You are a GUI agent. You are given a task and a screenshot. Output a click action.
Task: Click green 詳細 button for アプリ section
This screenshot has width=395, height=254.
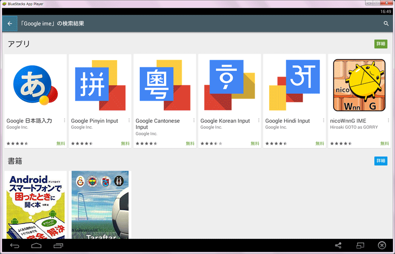[381, 44]
